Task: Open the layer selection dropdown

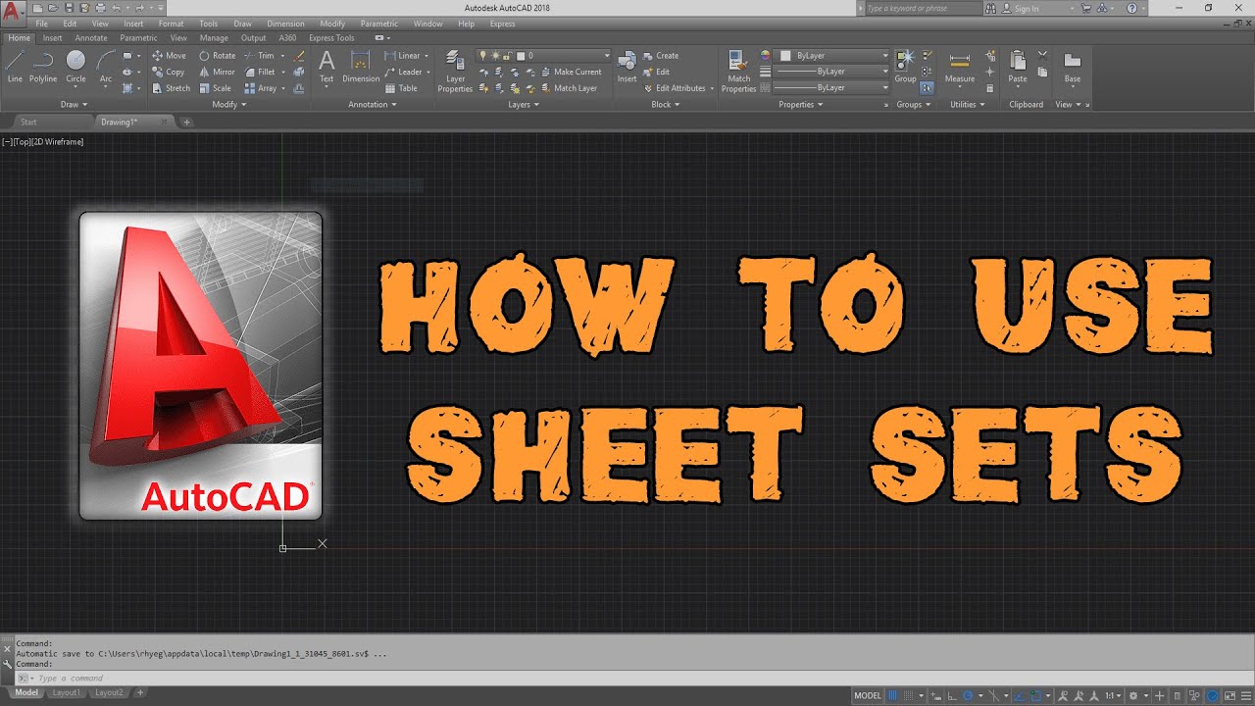Action: [543, 56]
